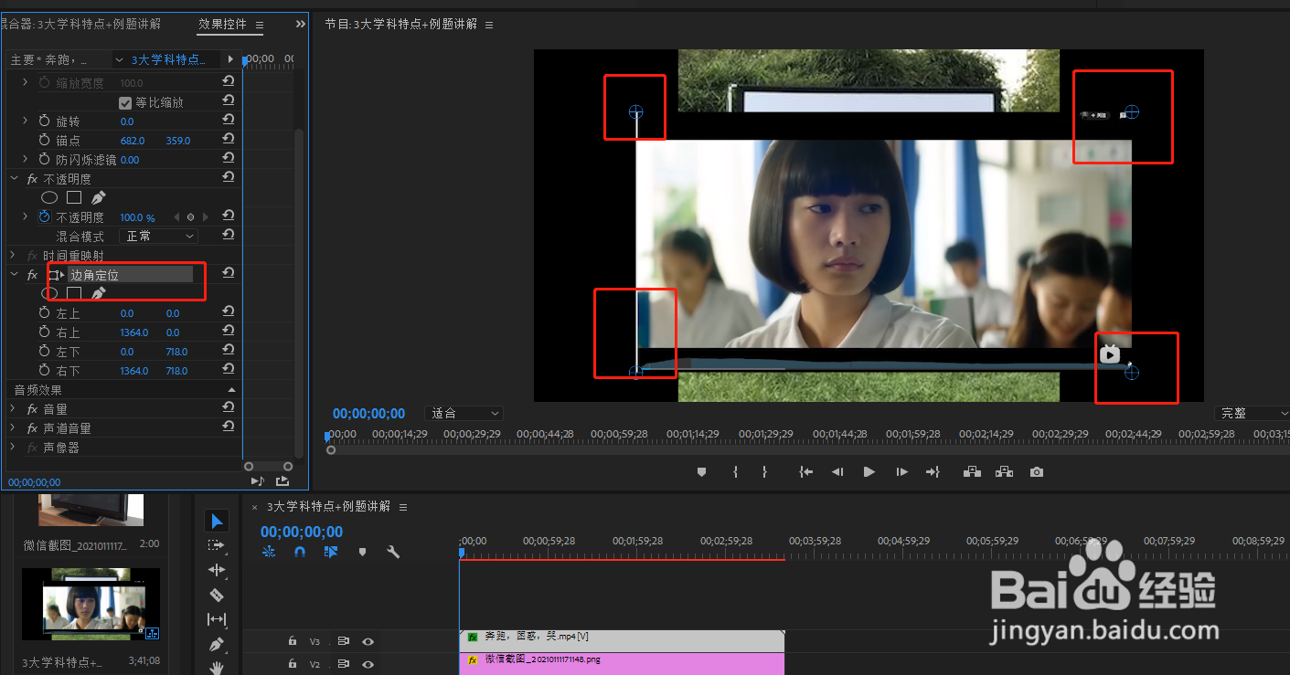Screen dimensions: 1290x675
Task: Select the Slip tool
Action: click(216, 619)
